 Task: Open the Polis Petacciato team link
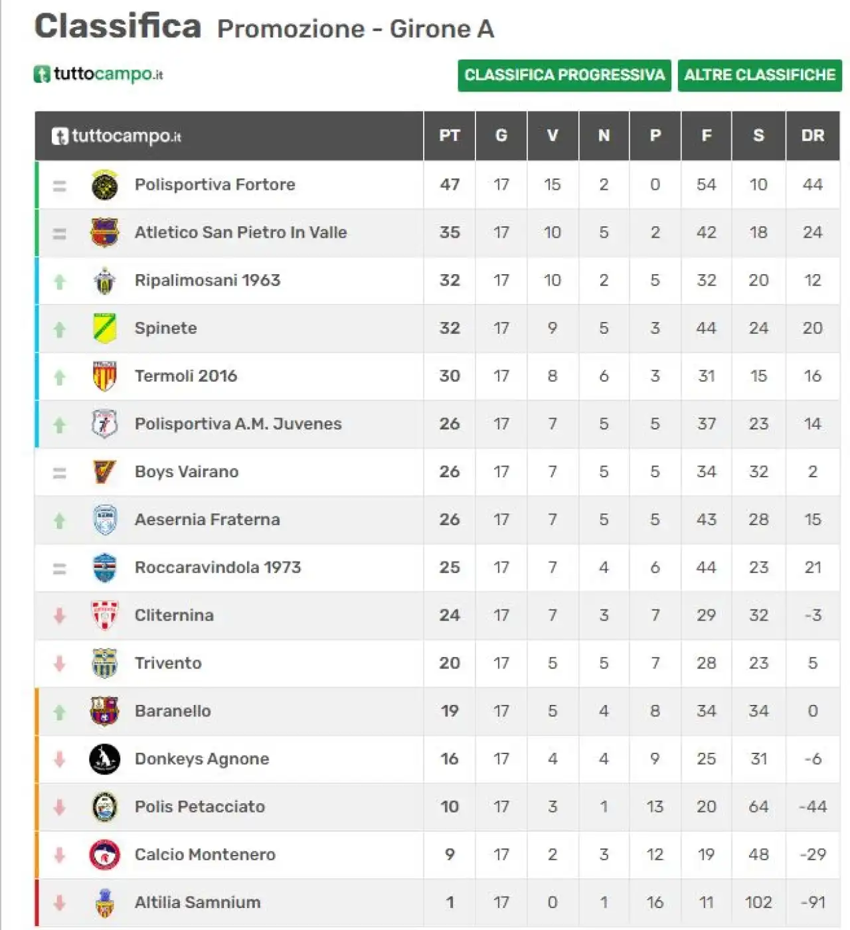click(x=200, y=807)
